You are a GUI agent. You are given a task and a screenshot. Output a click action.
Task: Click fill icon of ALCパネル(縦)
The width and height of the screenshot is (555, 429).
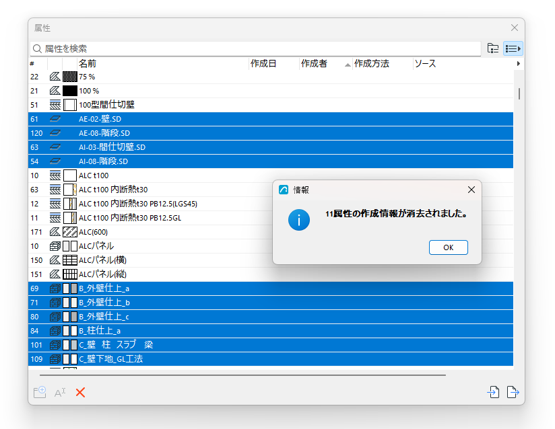click(x=55, y=274)
